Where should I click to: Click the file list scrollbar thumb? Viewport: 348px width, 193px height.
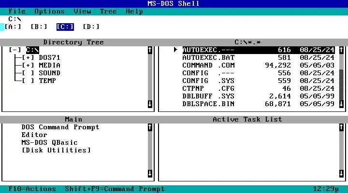341,84
